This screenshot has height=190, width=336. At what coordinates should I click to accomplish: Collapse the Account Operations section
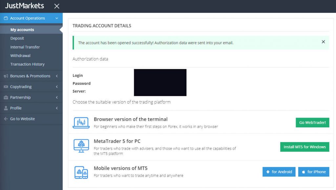tap(57, 18)
